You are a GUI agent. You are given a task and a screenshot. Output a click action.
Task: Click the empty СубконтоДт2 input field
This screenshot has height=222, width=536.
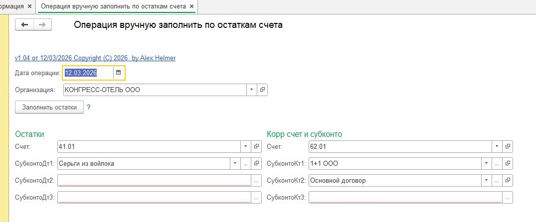[x=154, y=180]
